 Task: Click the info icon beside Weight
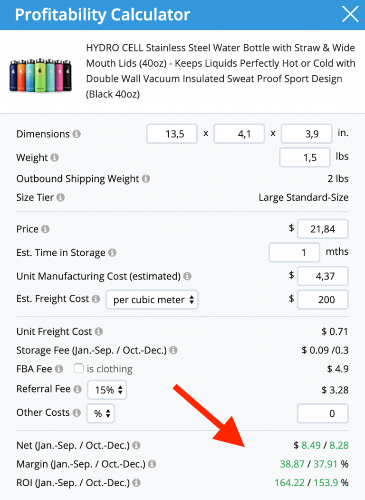click(x=54, y=158)
